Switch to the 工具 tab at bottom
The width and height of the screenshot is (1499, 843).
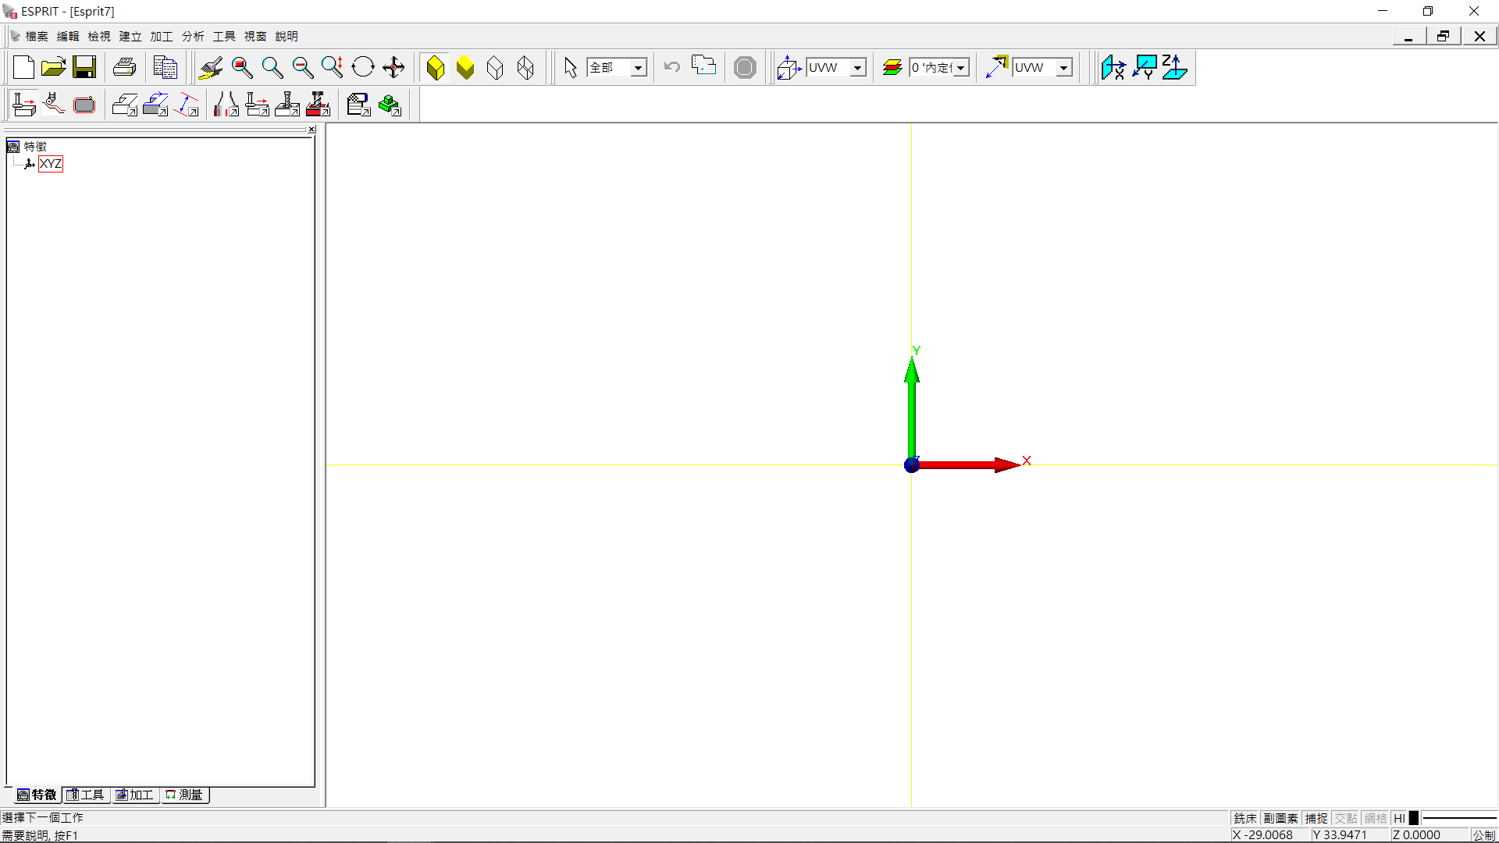86,795
